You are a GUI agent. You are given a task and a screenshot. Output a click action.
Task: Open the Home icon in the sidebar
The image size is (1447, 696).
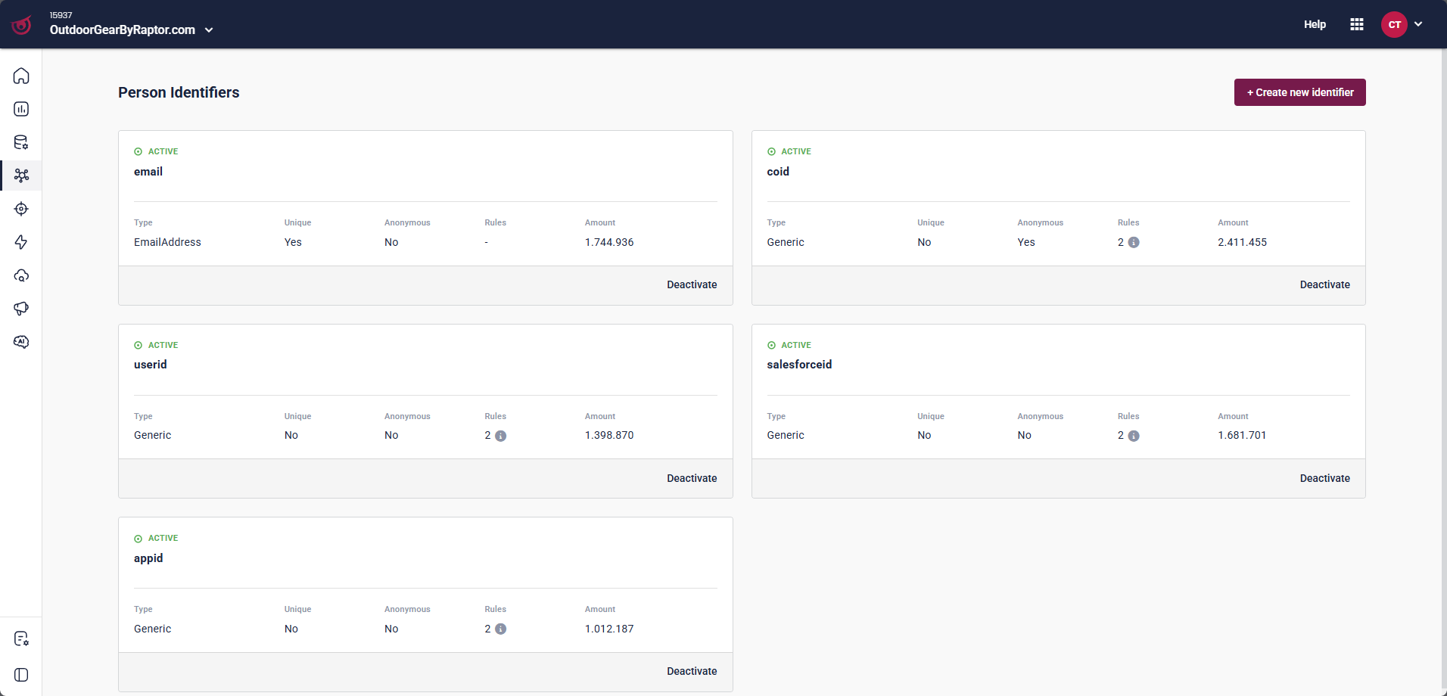21,76
